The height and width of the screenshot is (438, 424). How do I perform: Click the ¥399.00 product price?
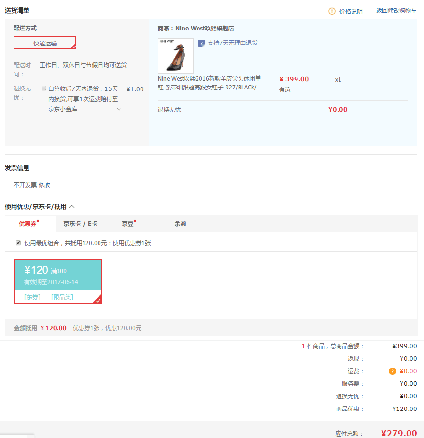[x=294, y=79]
